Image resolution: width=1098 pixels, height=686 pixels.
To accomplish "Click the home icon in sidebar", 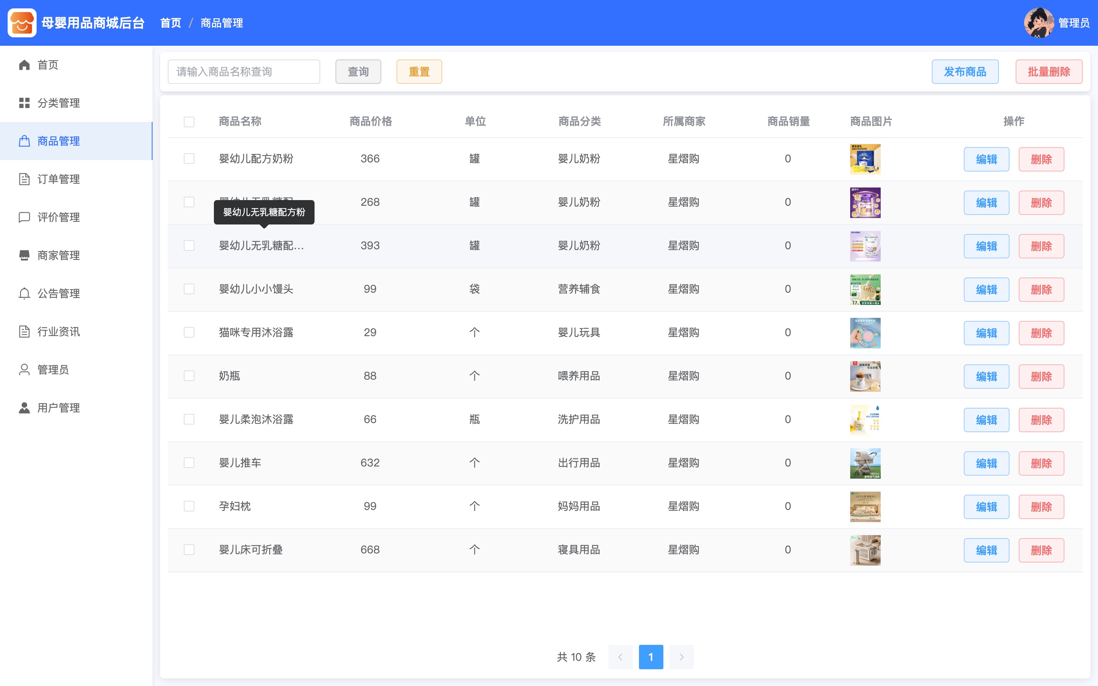I will pyautogui.click(x=24, y=65).
